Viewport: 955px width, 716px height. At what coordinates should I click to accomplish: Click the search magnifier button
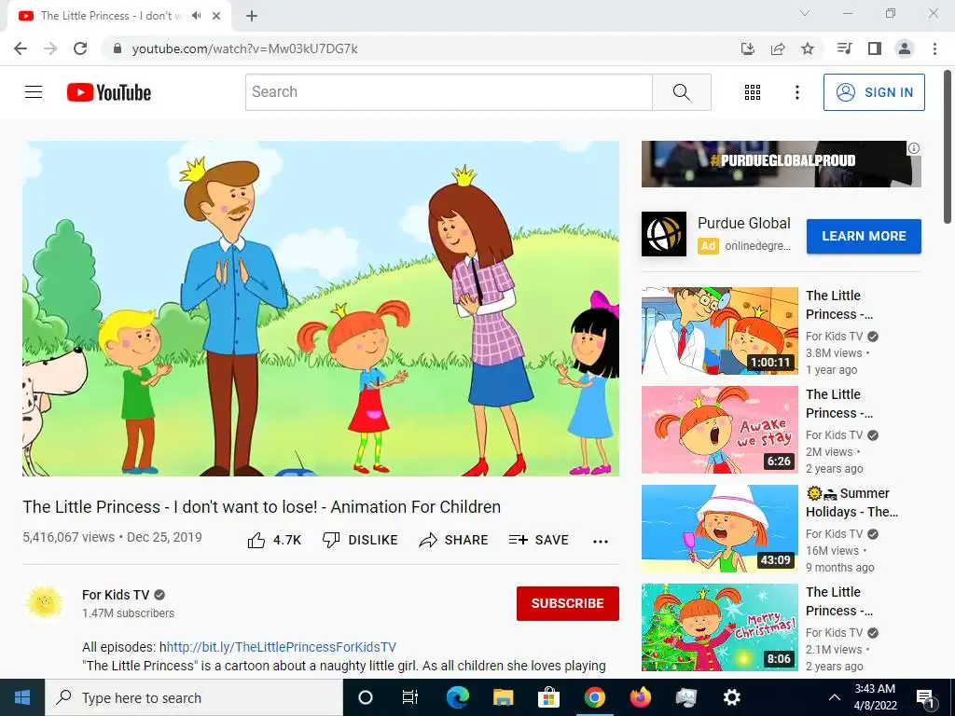pos(682,92)
